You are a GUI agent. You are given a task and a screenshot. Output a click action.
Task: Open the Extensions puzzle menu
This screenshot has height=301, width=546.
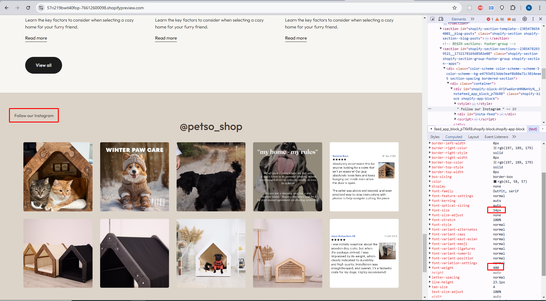tap(513, 8)
